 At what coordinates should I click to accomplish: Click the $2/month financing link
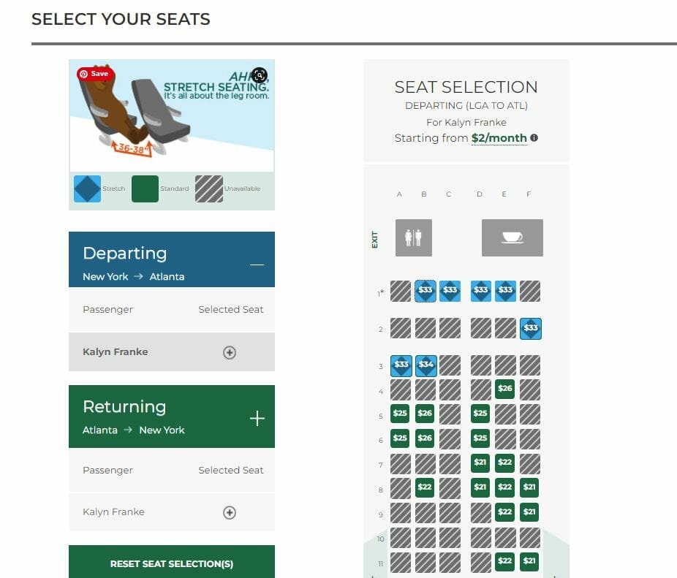(499, 138)
